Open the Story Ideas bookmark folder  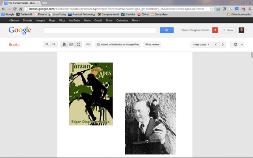pos(159,15)
